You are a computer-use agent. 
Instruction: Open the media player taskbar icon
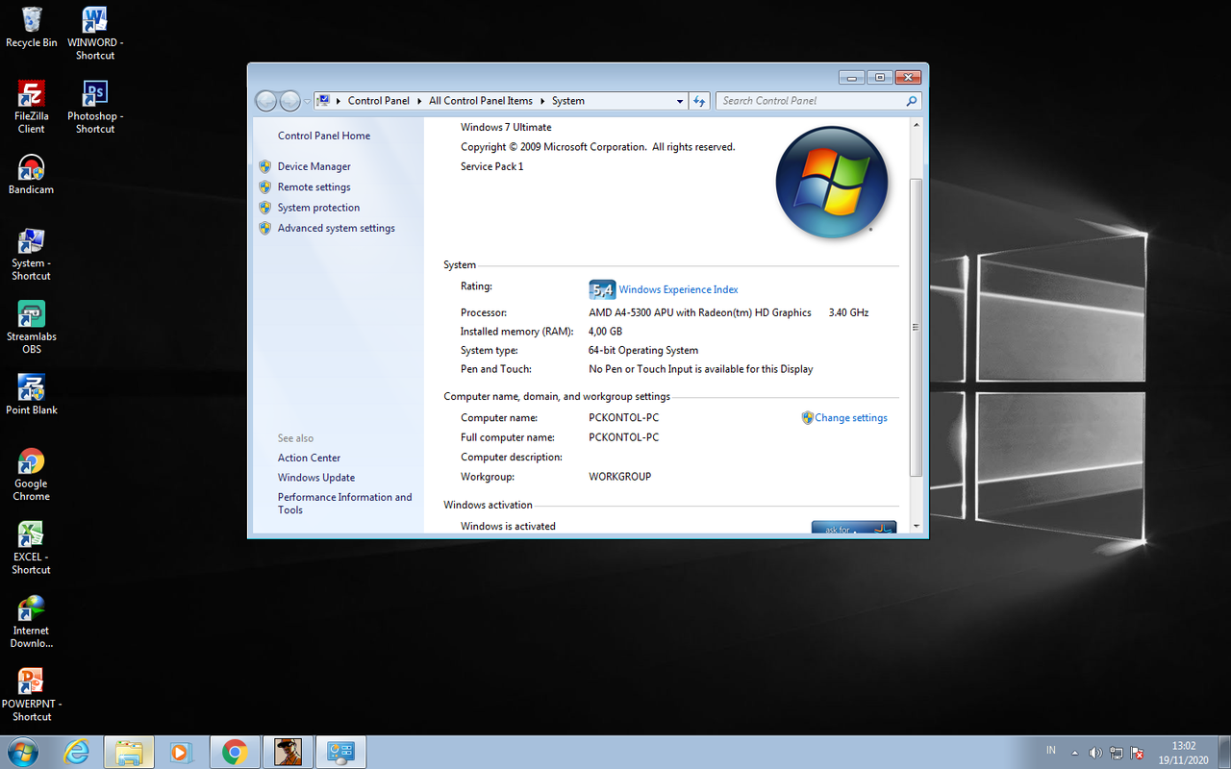tap(181, 752)
